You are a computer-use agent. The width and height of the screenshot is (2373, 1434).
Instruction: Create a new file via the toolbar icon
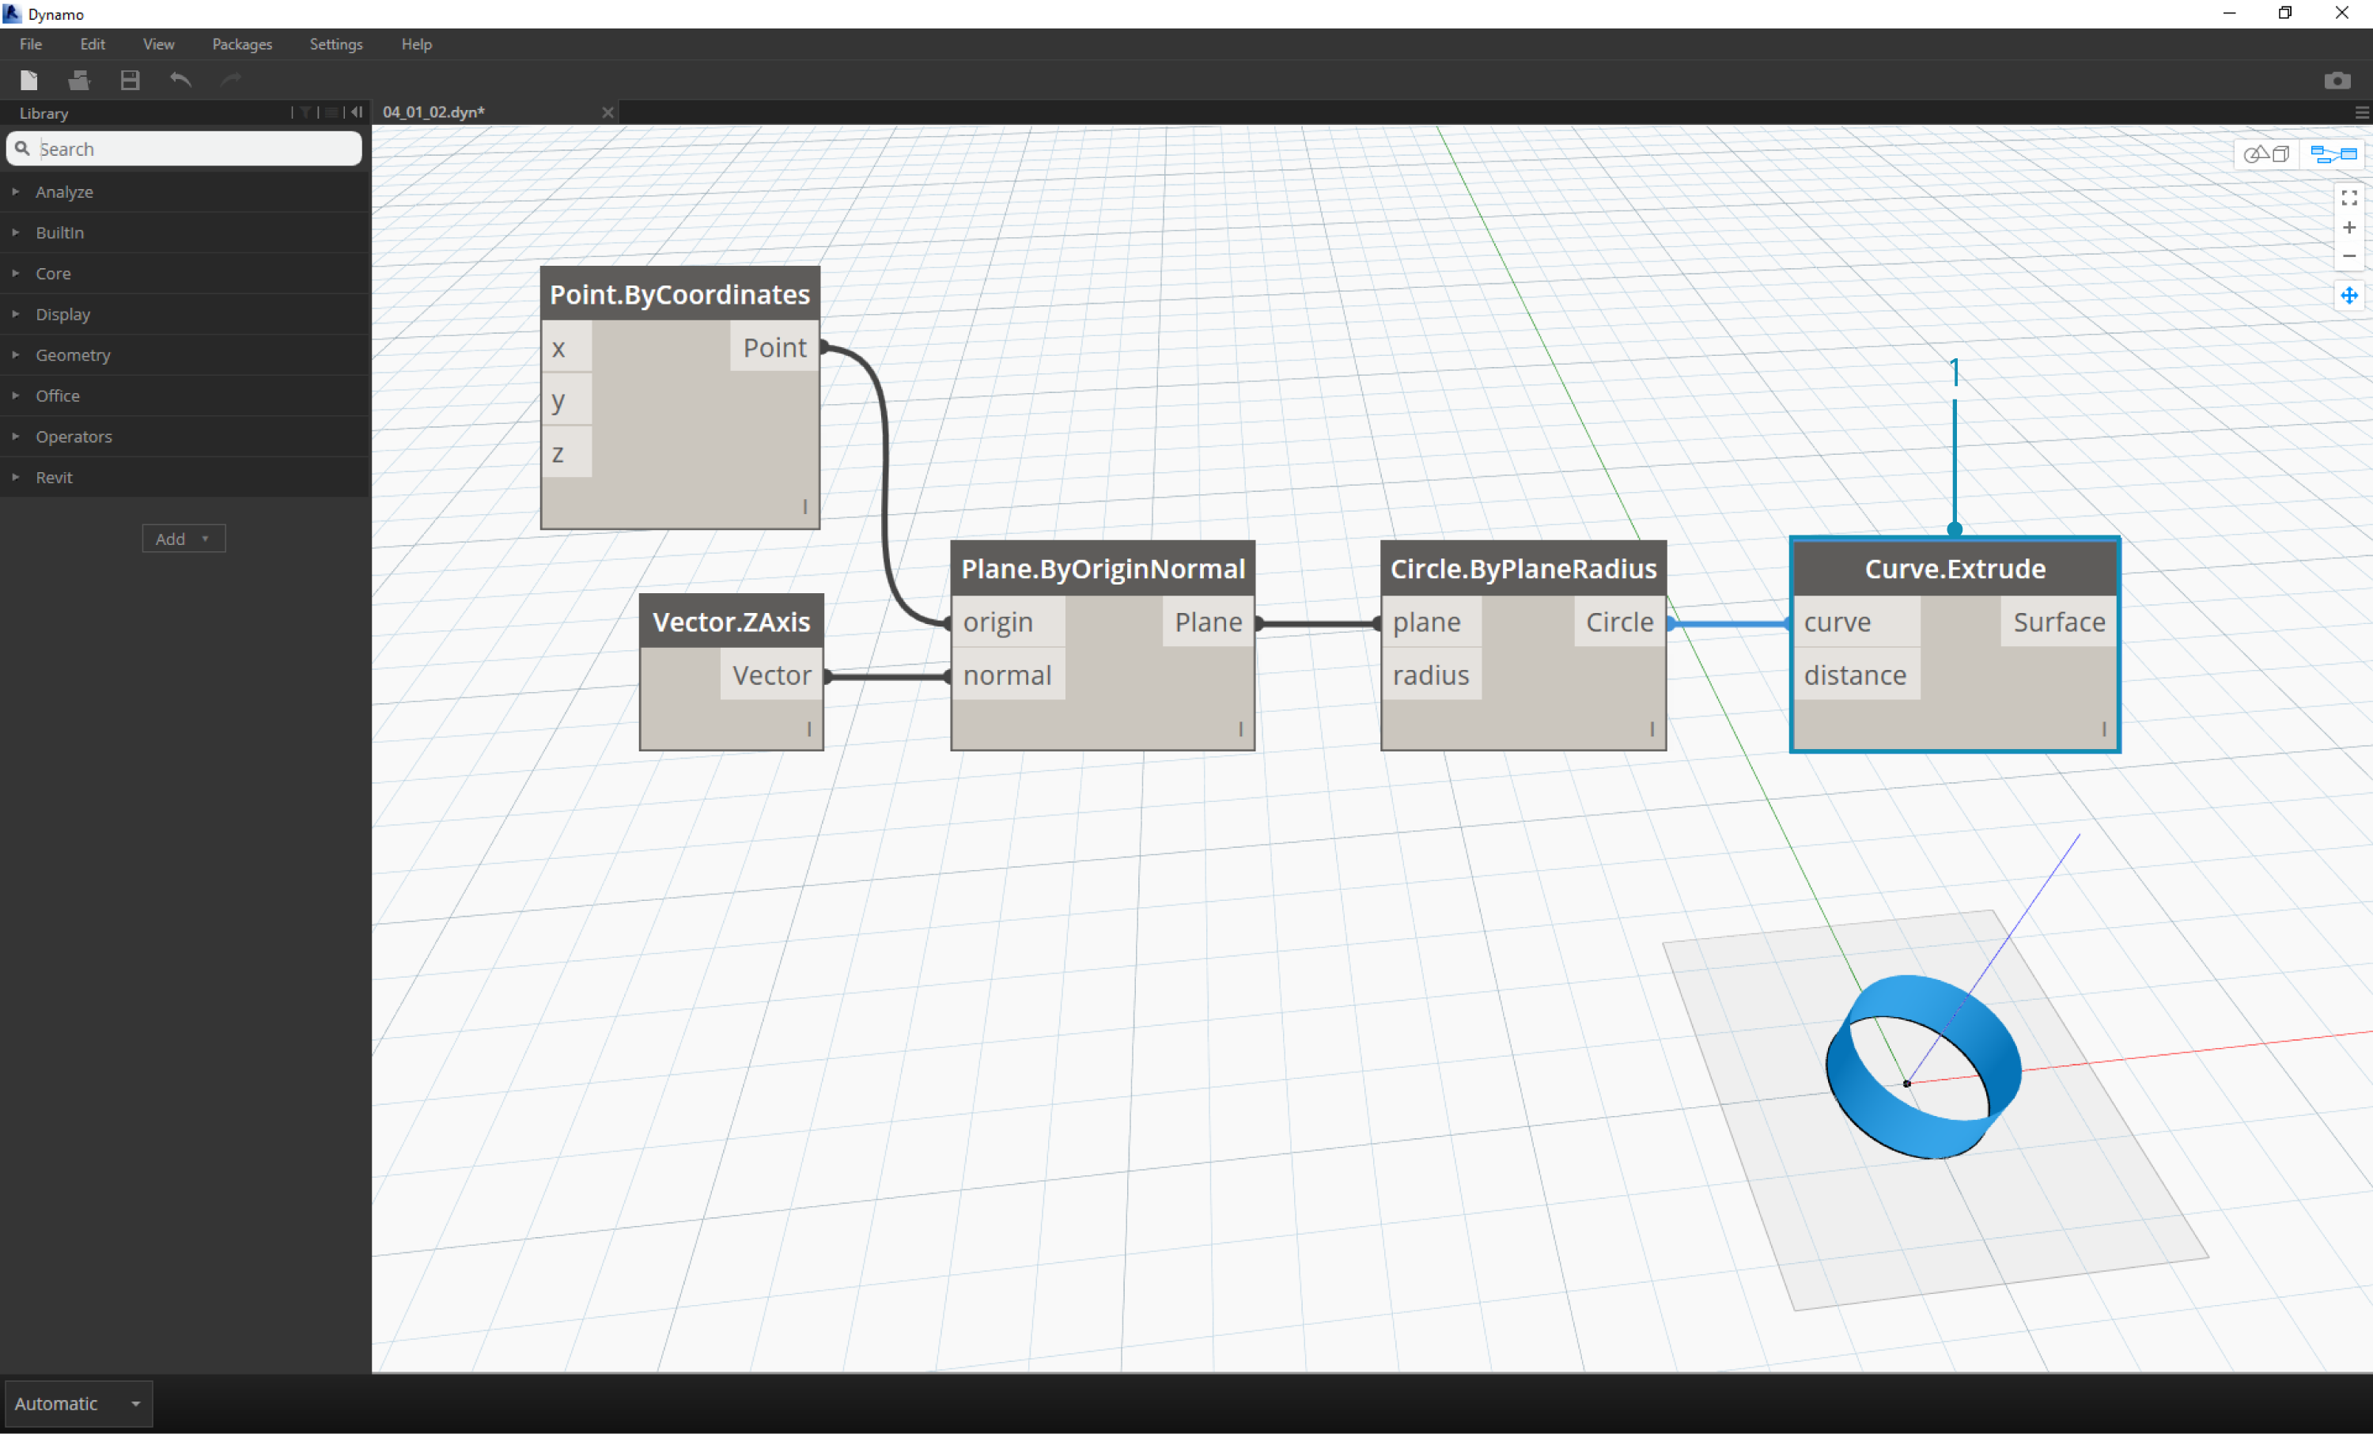pos(29,80)
